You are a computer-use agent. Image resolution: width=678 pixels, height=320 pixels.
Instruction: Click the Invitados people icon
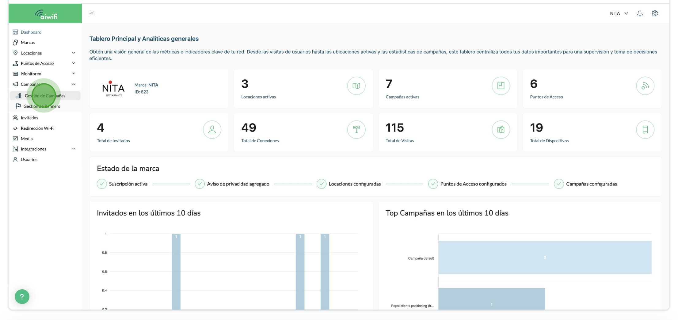click(15, 118)
